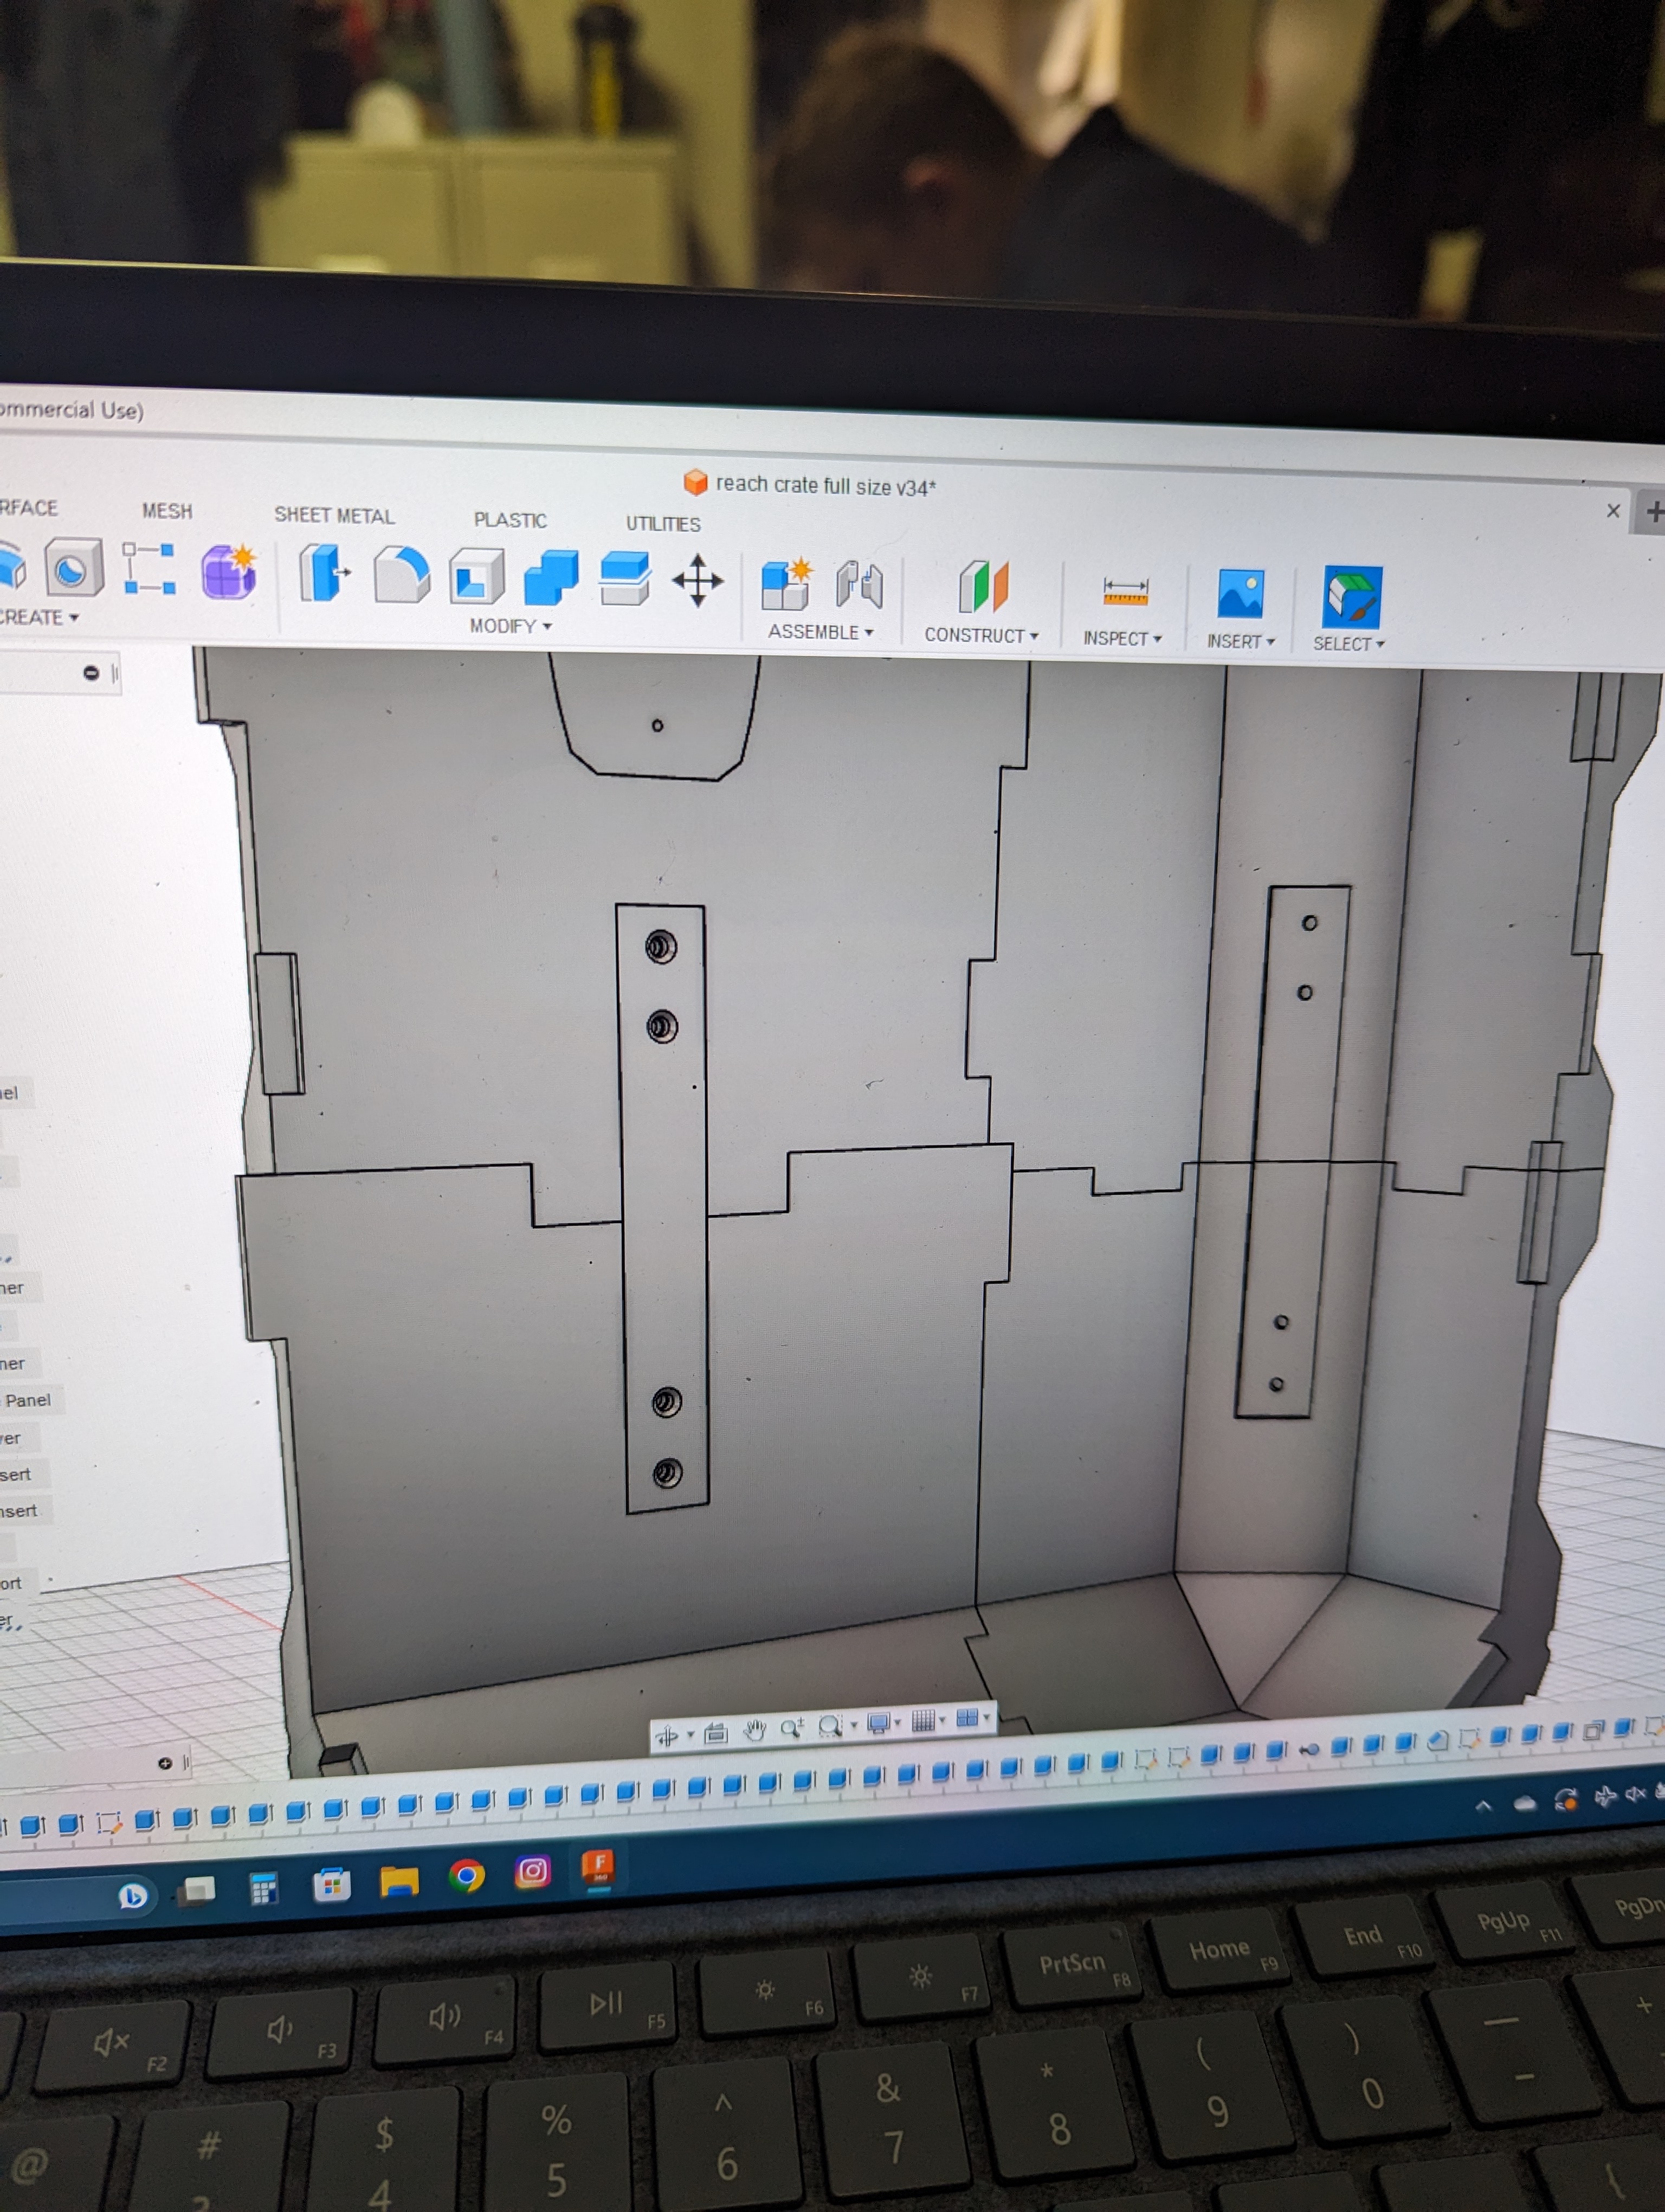1665x2212 pixels.
Task: Click the Grid and Snaps icon
Action: 922,1720
